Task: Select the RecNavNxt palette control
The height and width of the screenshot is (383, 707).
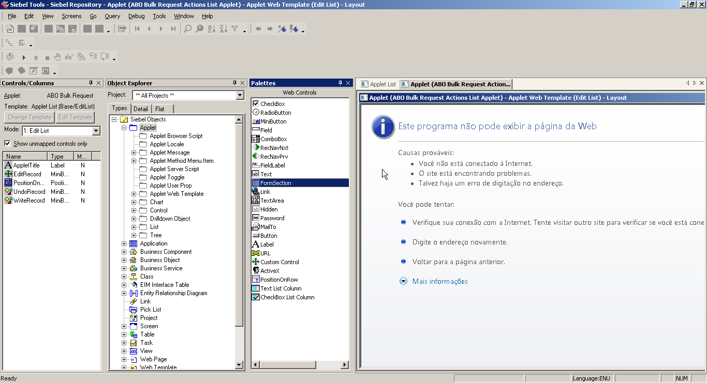Action: (274, 148)
